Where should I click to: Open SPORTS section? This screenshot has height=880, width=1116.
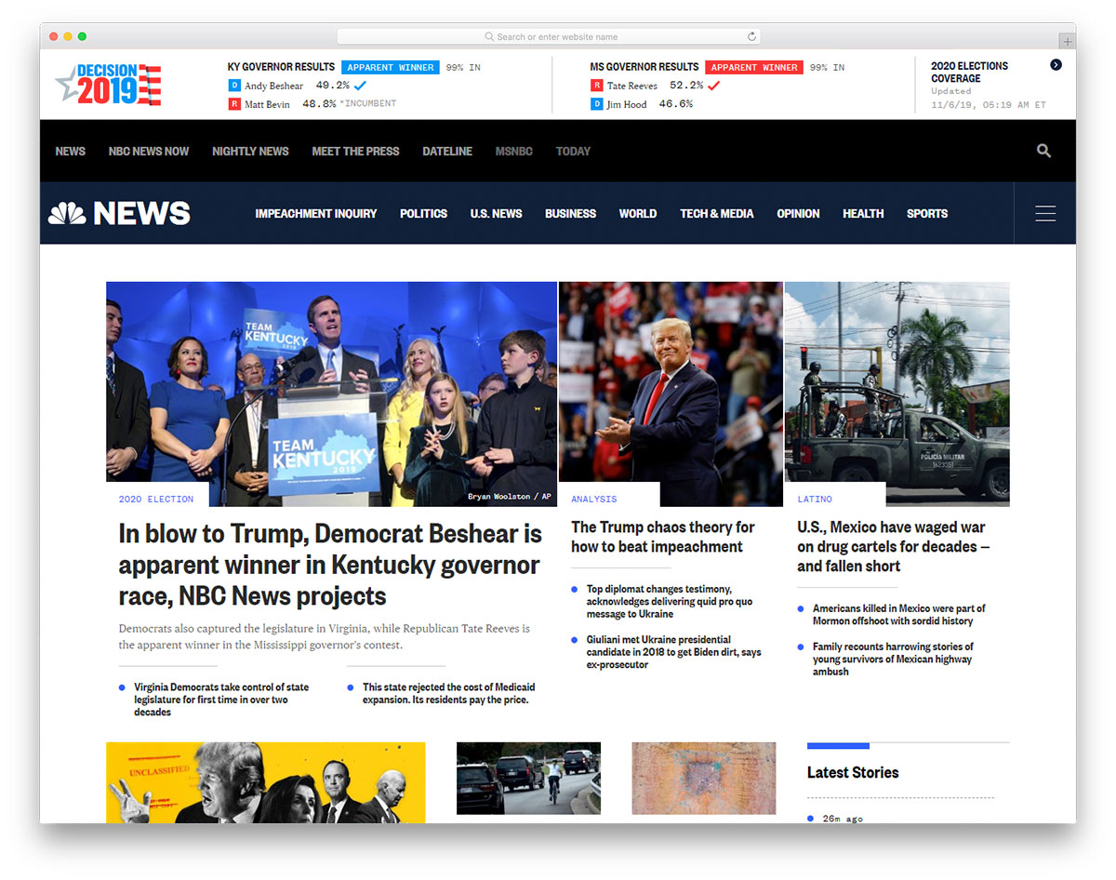(927, 213)
